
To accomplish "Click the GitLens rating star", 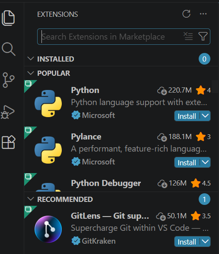I will pos(196,216).
